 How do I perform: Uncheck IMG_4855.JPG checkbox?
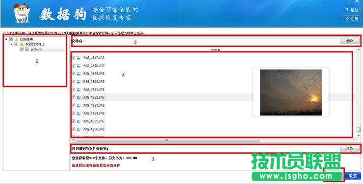coord(74,121)
